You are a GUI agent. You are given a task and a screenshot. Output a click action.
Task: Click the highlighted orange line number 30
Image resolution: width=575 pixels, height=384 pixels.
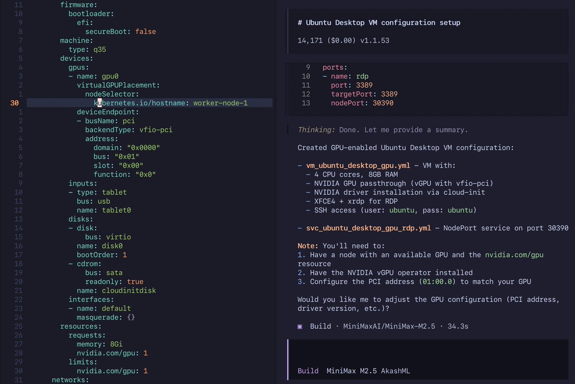click(14, 103)
